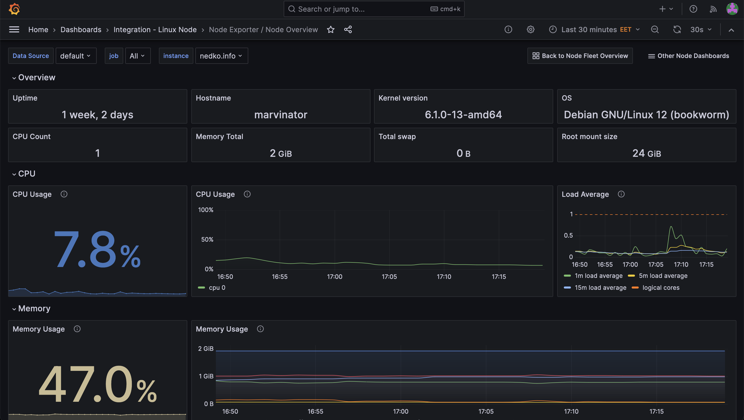Open the Data Source default dropdown
Viewport: 744px width, 420px height.
click(x=76, y=56)
